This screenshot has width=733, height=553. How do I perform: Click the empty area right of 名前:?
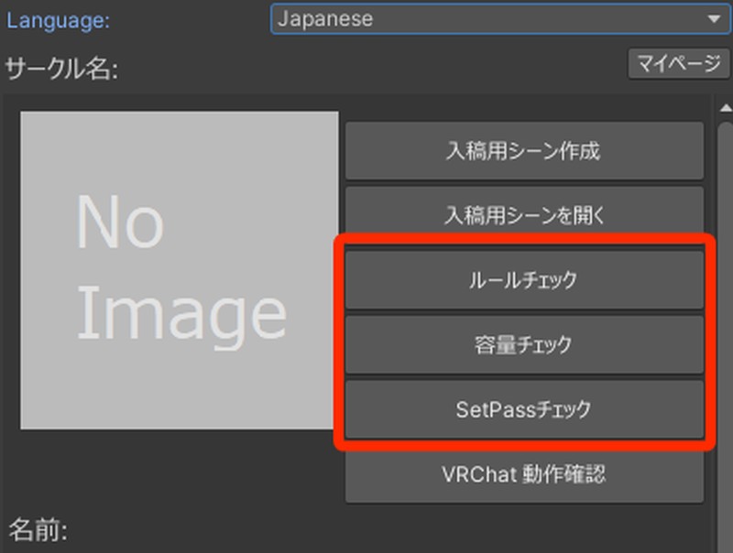pyautogui.click(x=366, y=531)
